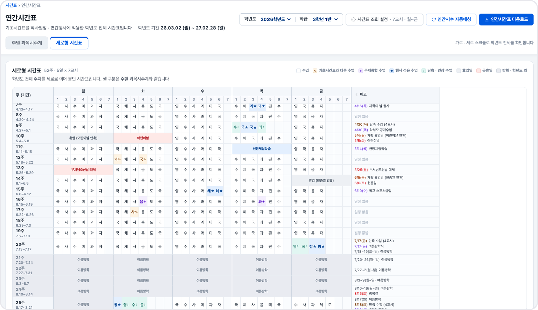Select week 17 Tuesday 사 cell with pencil mark
Image resolution: width=538 pixels, height=310 pixels.
[x=134, y=212]
